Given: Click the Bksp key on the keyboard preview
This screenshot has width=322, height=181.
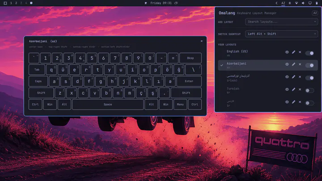Looking at the screenshot, I should click(191, 58).
